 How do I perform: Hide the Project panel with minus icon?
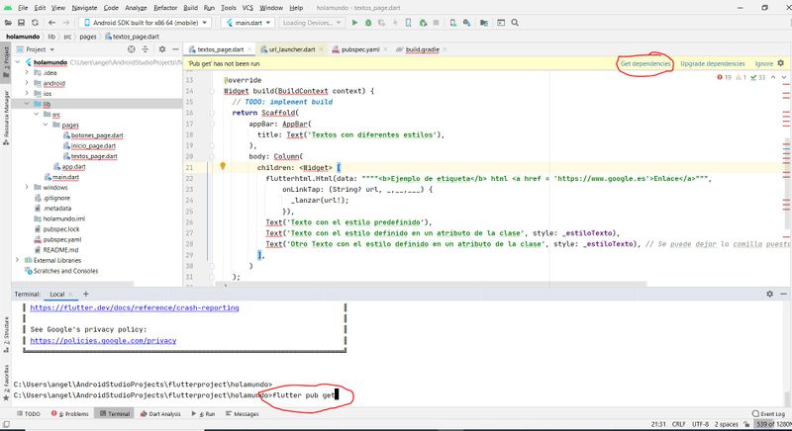point(175,49)
